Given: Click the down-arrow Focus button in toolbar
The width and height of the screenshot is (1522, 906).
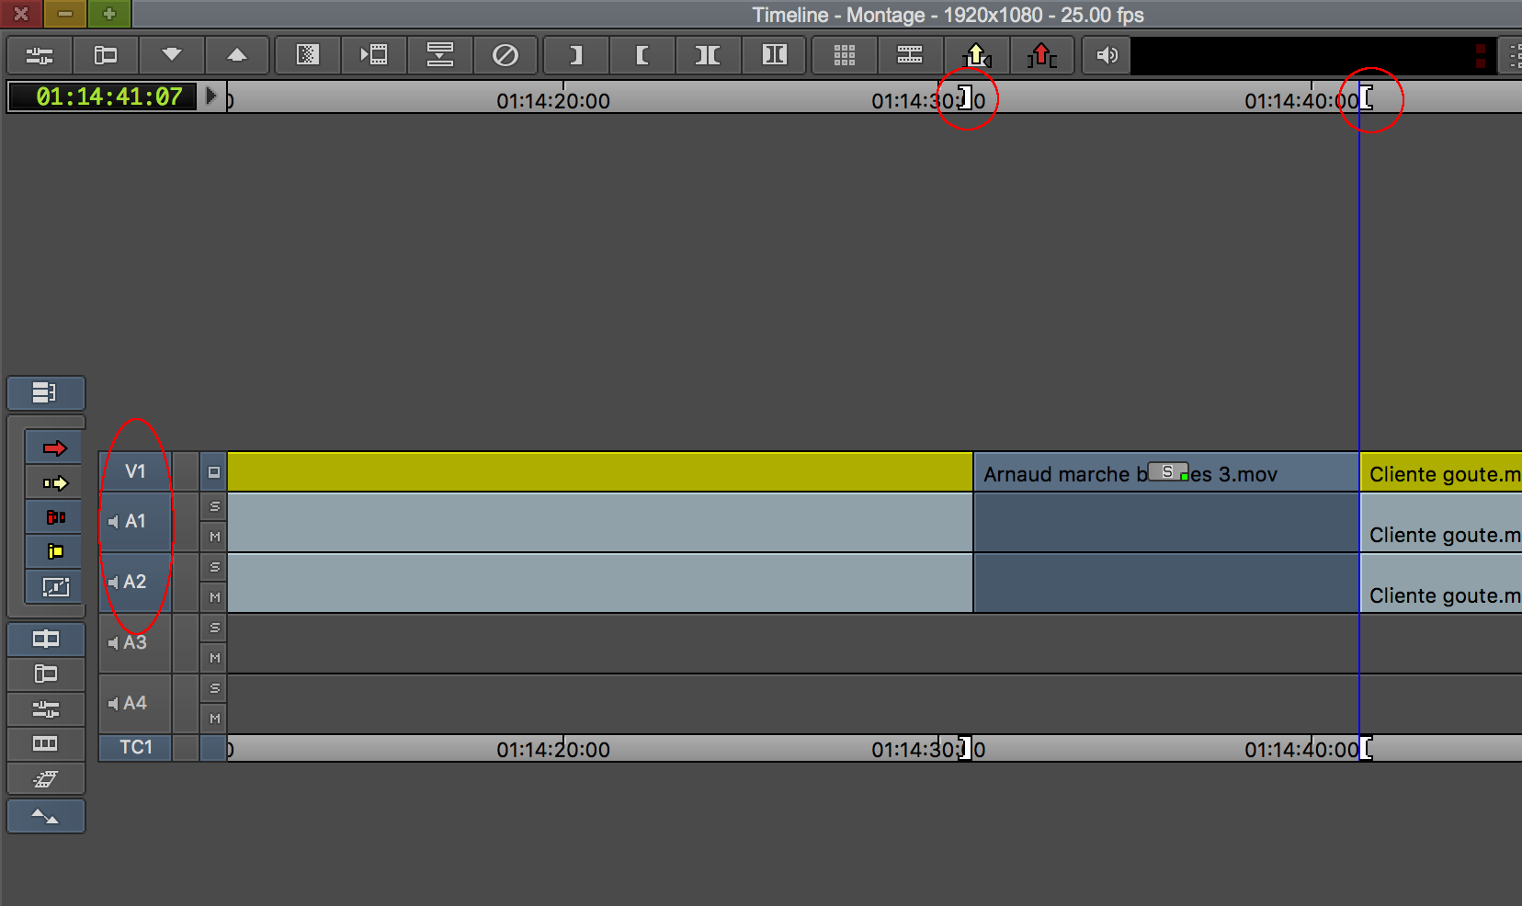Looking at the screenshot, I should point(171,55).
